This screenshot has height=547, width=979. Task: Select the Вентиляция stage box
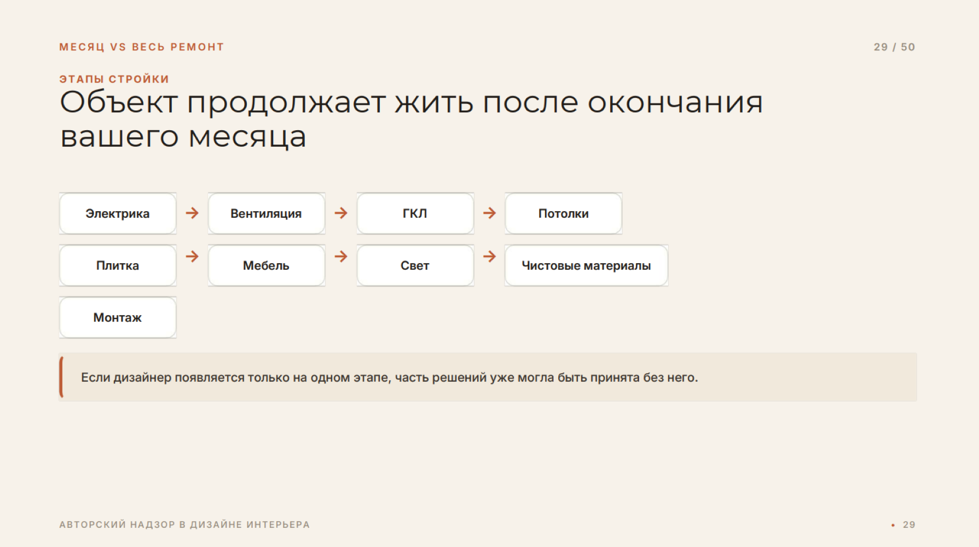tap(267, 213)
